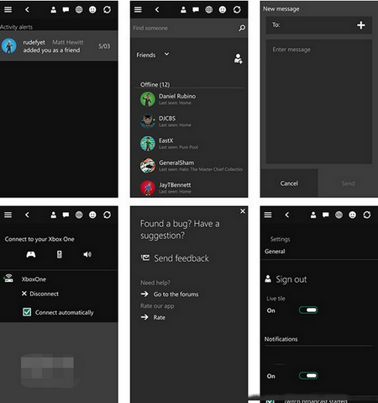Click the Enter message text area
378x403 pixels.
[319, 101]
